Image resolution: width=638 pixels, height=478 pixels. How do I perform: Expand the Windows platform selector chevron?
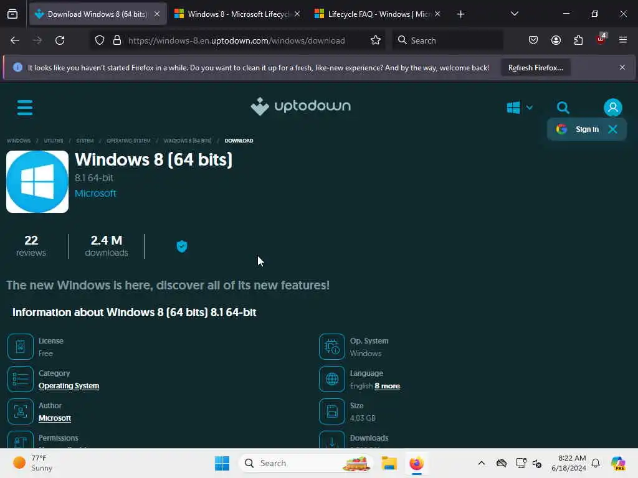[x=530, y=108]
